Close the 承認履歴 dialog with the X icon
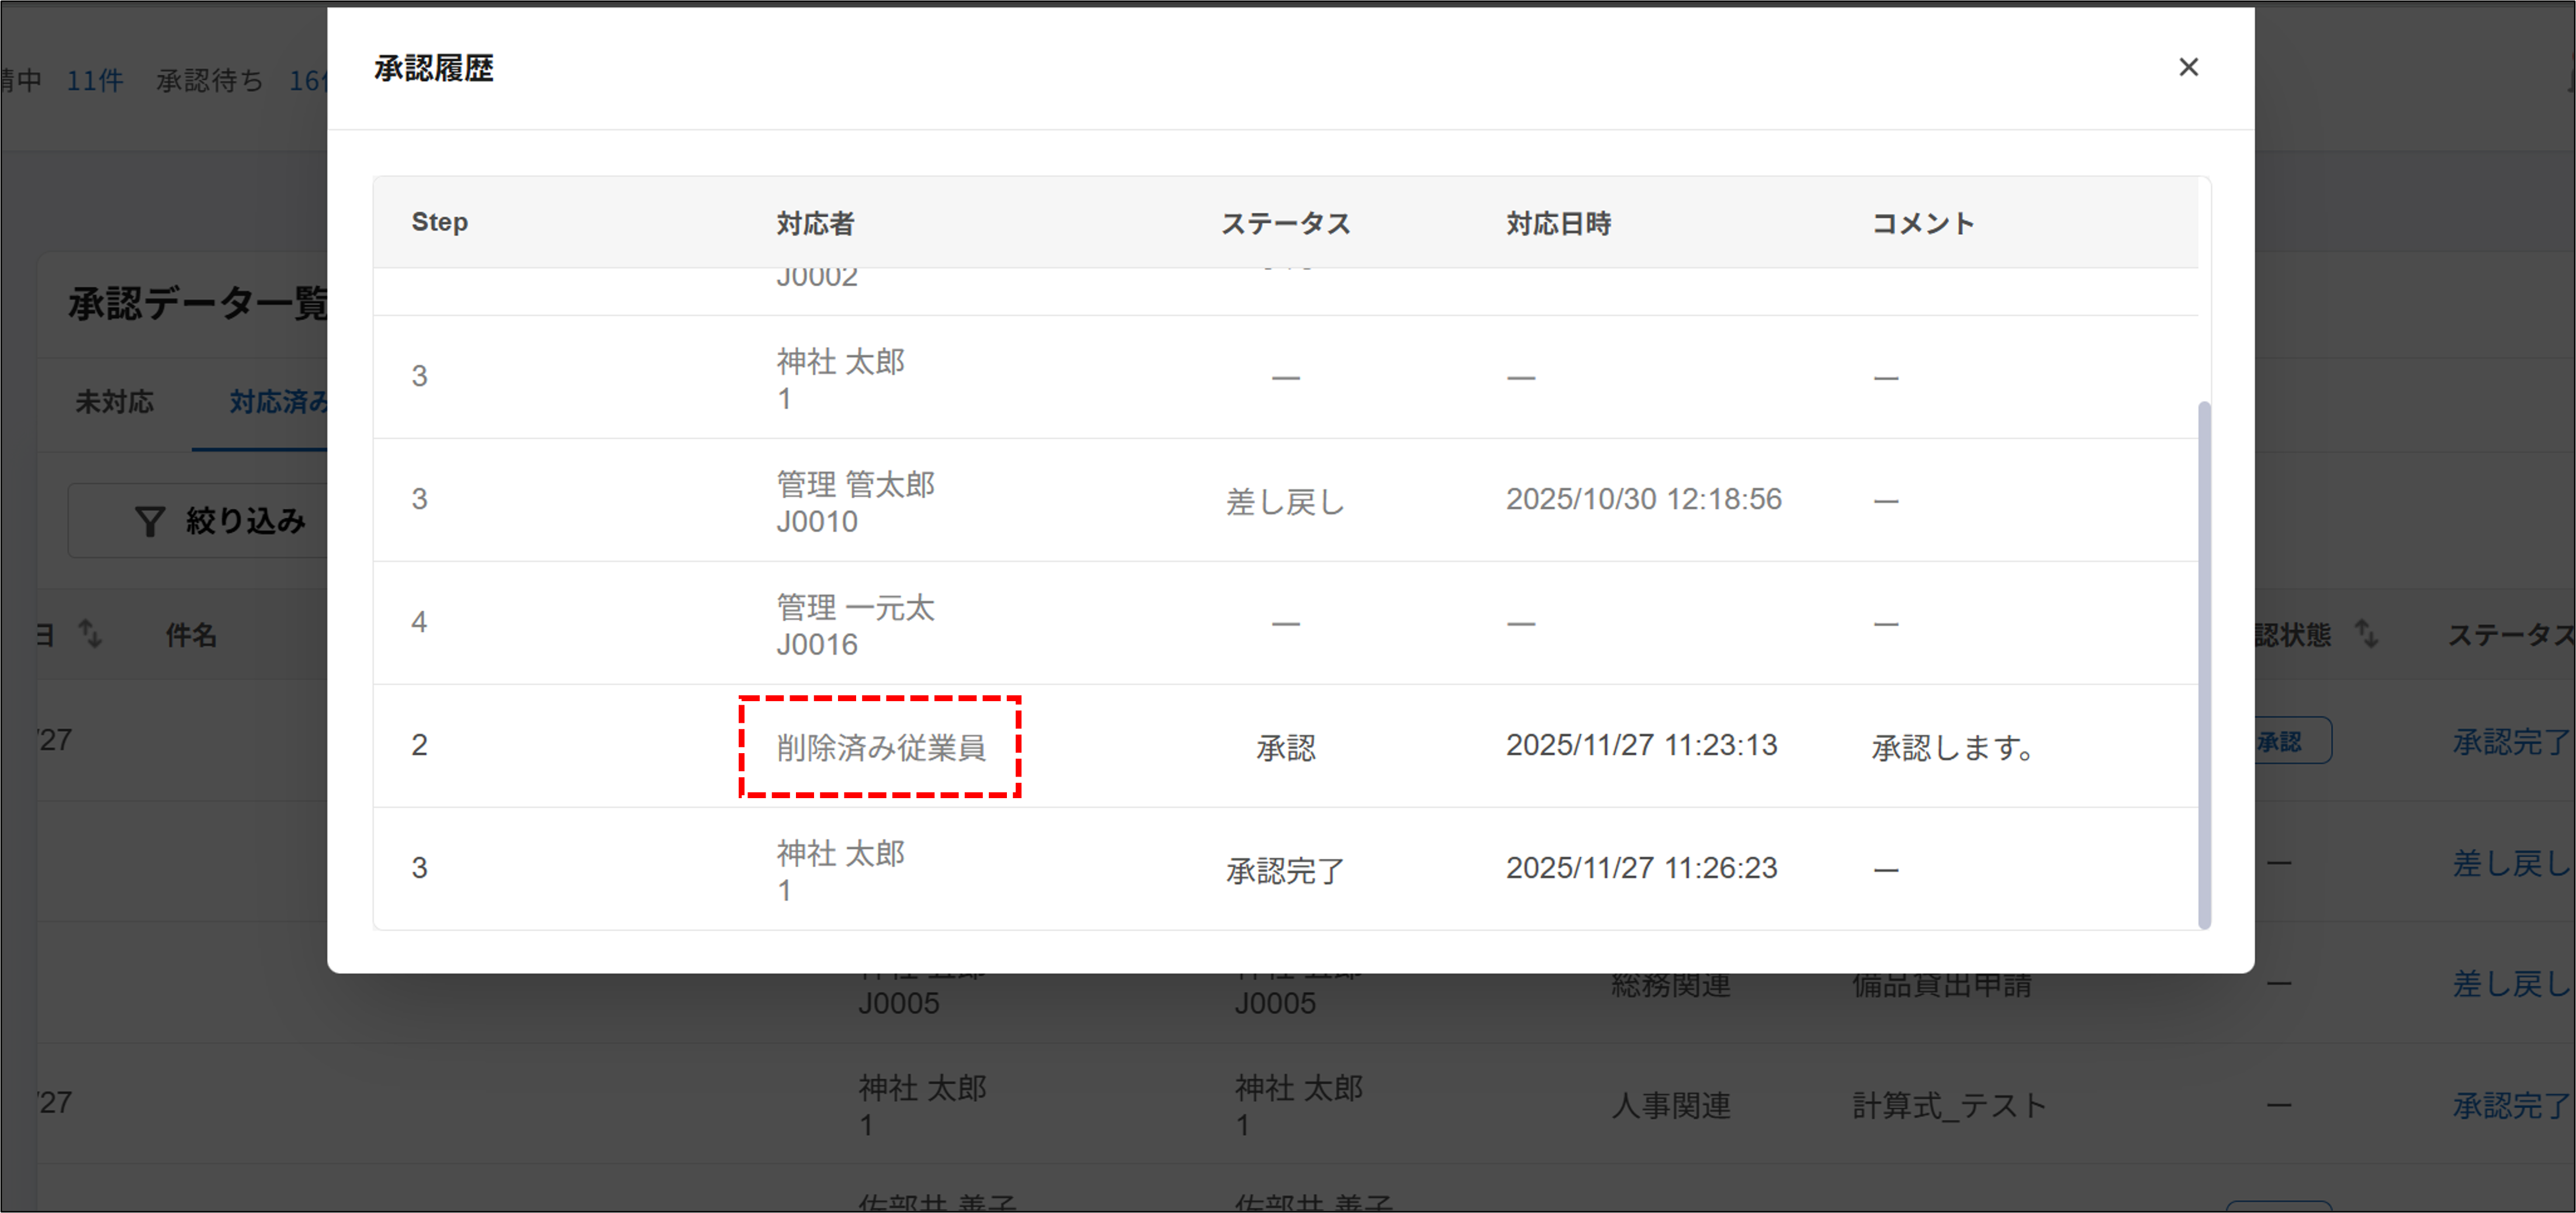The height and width of the screenshot is (1213, 2576). pos(2189,66)
